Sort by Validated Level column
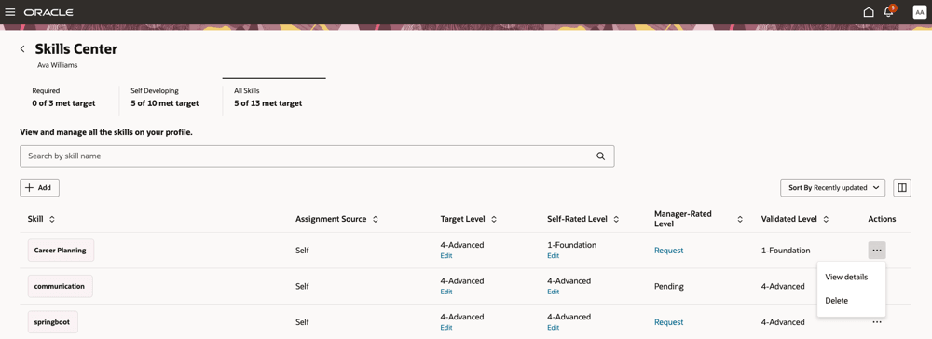 click(826, 219)
